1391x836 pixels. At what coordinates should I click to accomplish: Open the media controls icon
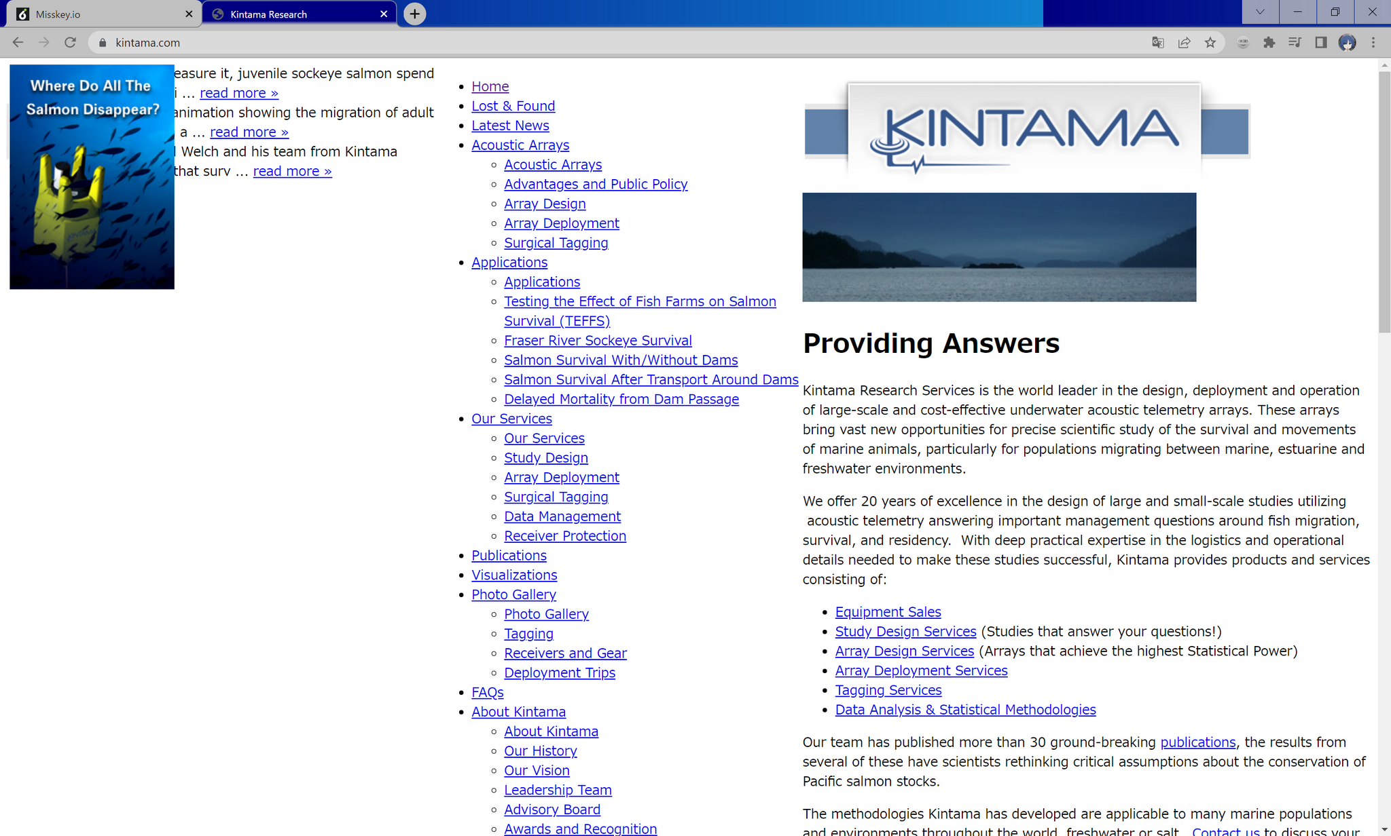[x=1295, y=43]
